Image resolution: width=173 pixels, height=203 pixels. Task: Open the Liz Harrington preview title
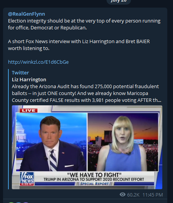pos(29,79)
